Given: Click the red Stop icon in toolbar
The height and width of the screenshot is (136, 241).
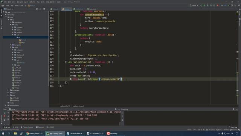Looking at the screenshot, I should [218, 5].
